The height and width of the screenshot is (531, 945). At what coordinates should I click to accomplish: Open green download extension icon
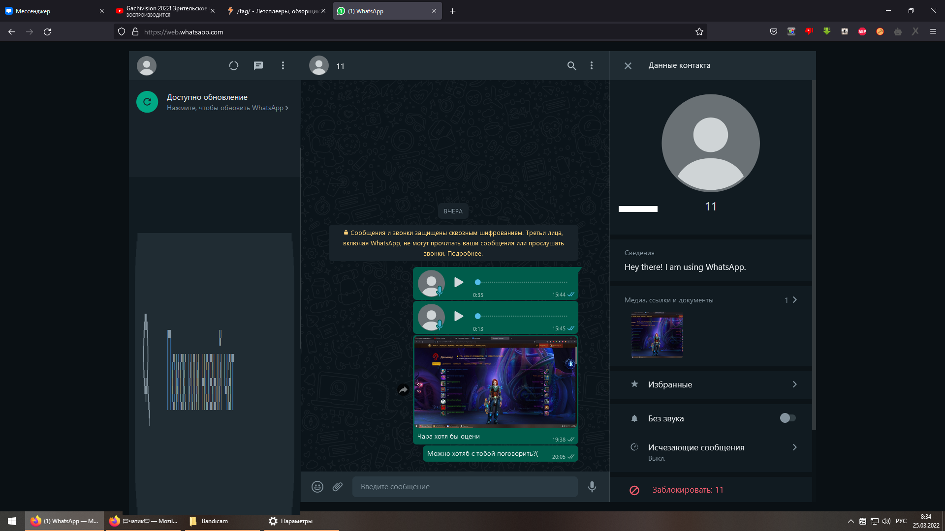pos(827,31)
